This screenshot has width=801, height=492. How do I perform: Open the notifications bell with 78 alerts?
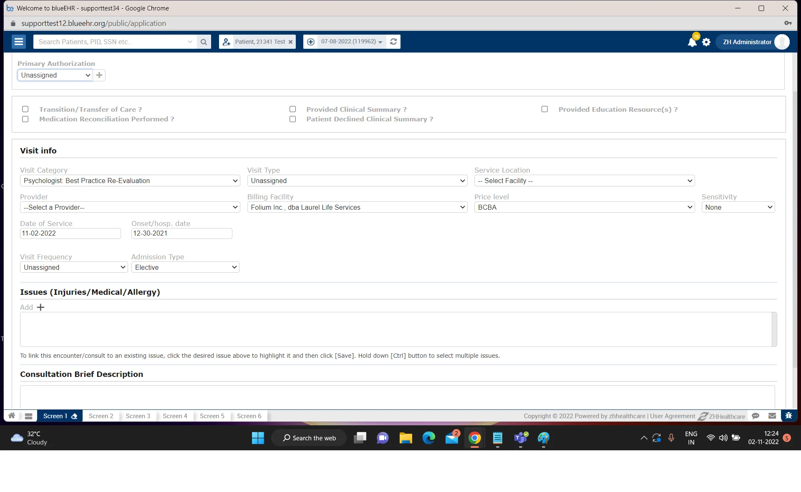tap(691, 42)
